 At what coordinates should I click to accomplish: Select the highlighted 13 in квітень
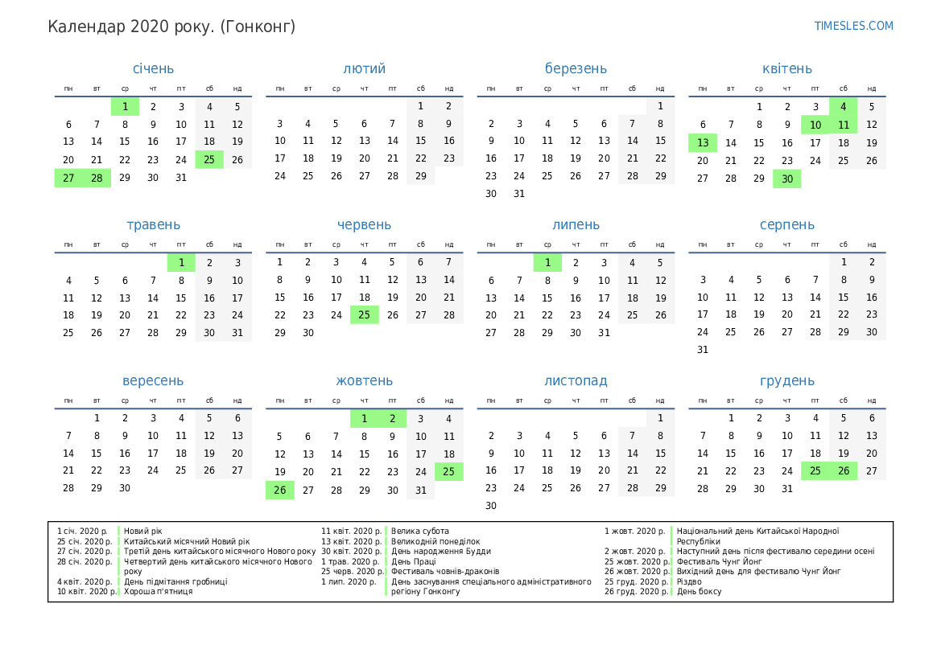click(x=703, y=142)
